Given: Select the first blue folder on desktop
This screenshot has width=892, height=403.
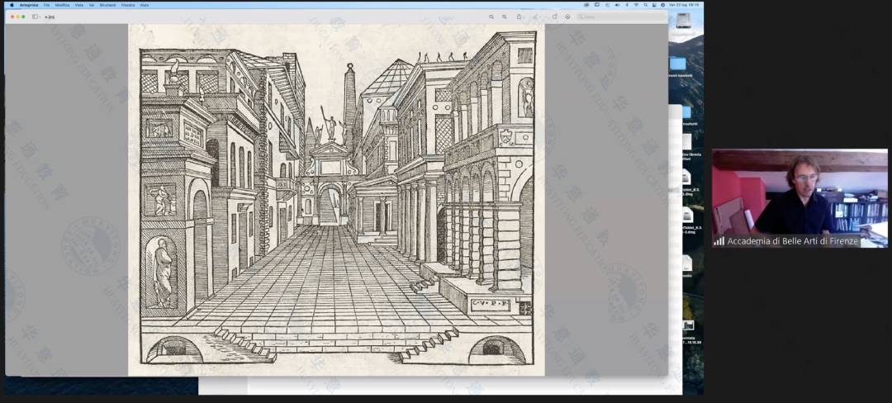Looking at the screenshot, I should (x=677, y=63).
